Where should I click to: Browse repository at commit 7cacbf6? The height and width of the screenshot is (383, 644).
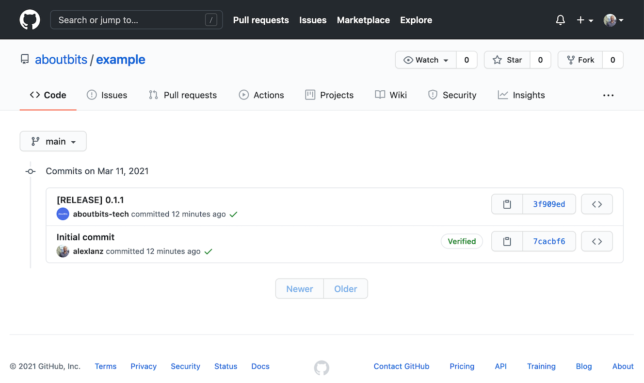pos(596,241)
